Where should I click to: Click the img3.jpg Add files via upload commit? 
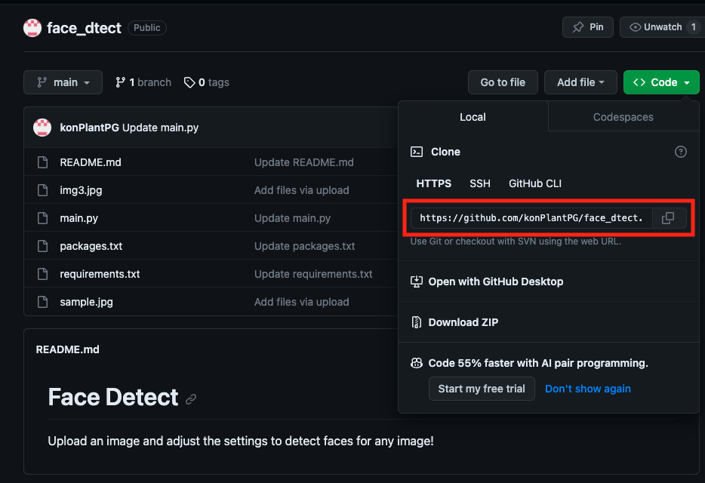click(x=302, y=190)
